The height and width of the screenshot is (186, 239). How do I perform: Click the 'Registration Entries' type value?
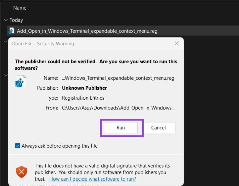83,98
